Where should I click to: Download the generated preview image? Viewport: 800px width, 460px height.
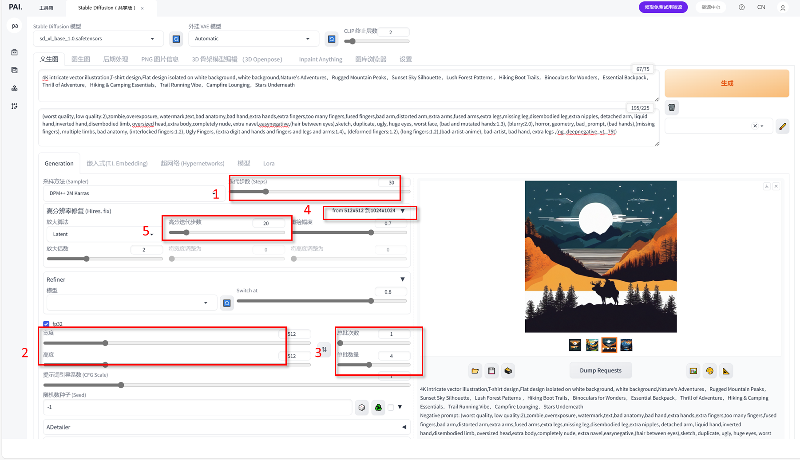tap(767, 186)
